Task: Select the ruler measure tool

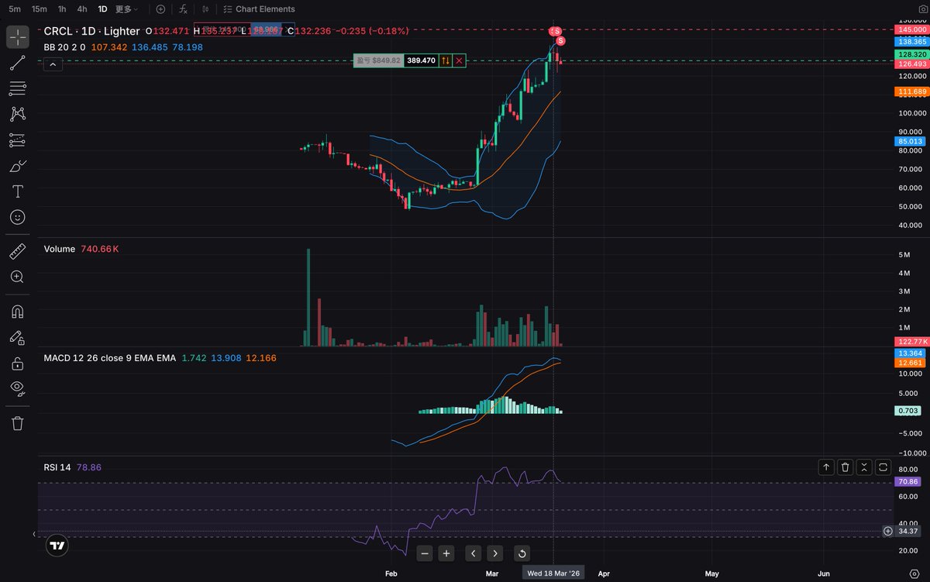Action: pyautogui.click(x=17, y=251)
